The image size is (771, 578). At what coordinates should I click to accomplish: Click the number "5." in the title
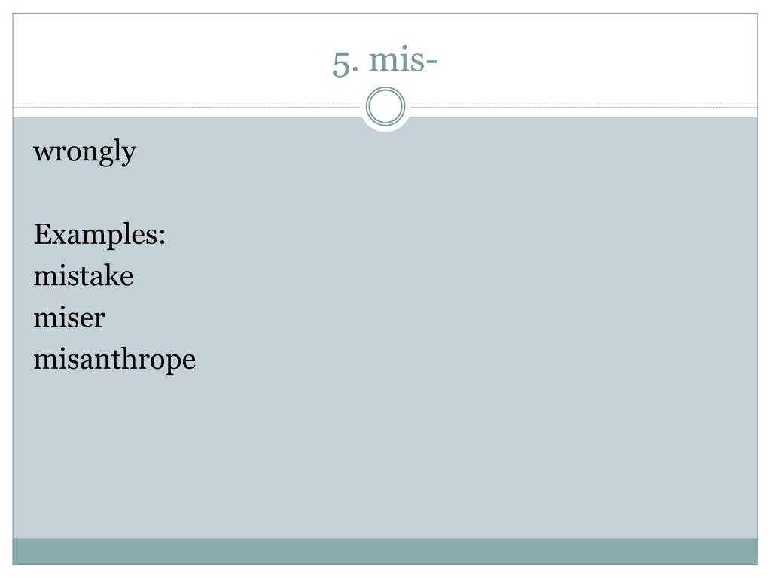345,64
